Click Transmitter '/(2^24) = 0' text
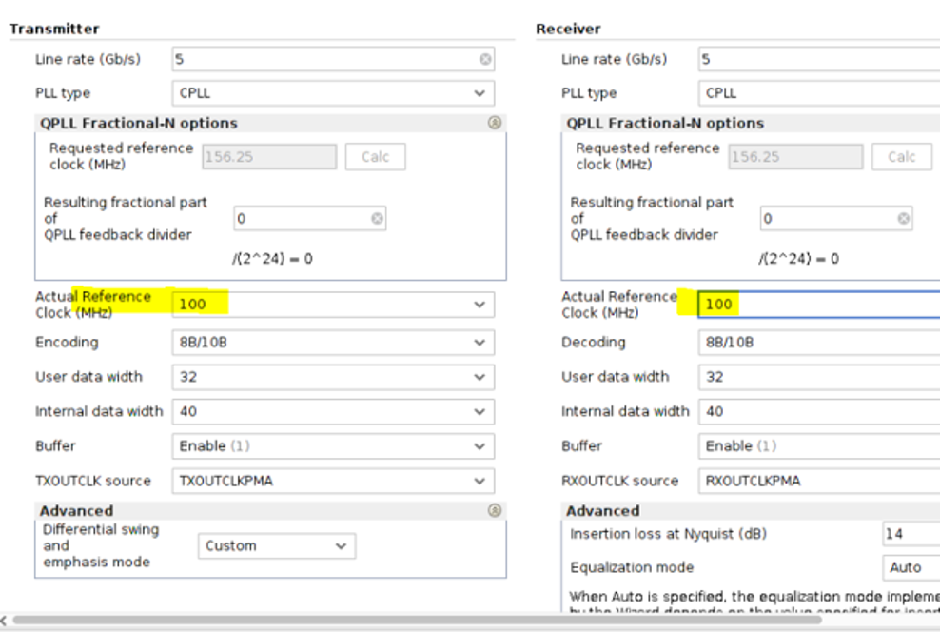This screenshot has width=940, height=632. tap(273, 259)
